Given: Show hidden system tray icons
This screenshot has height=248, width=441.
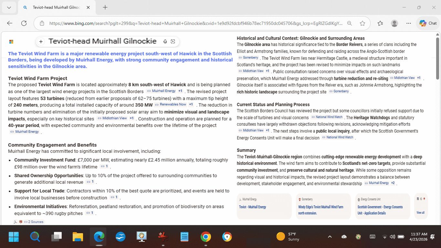Looking at the screenshot, I should coord(330,237).
